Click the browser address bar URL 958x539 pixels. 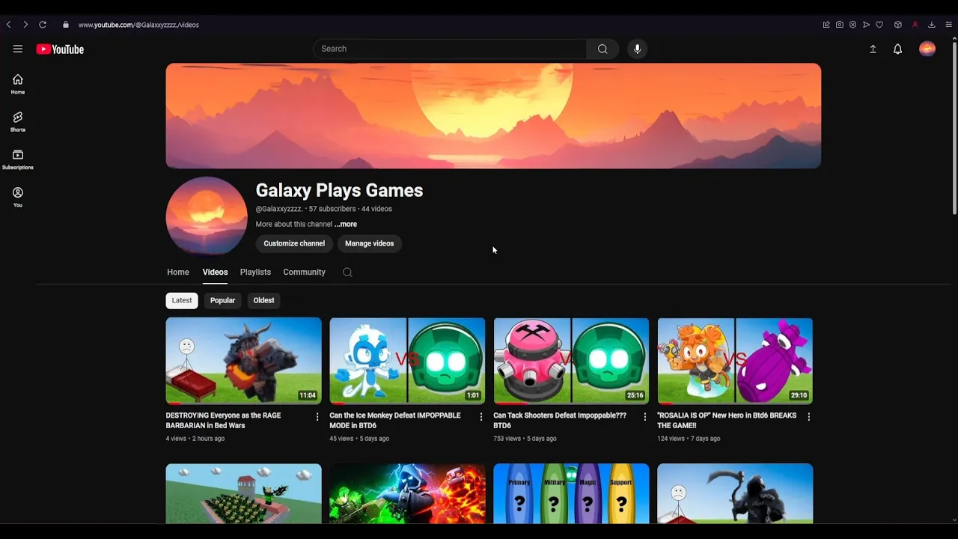click(138, 25)
